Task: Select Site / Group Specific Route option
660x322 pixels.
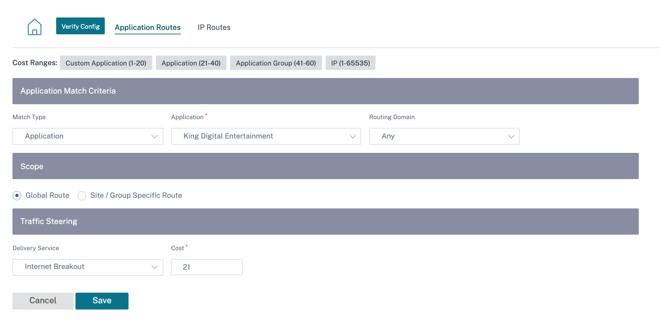Action: tap(82, 196)
